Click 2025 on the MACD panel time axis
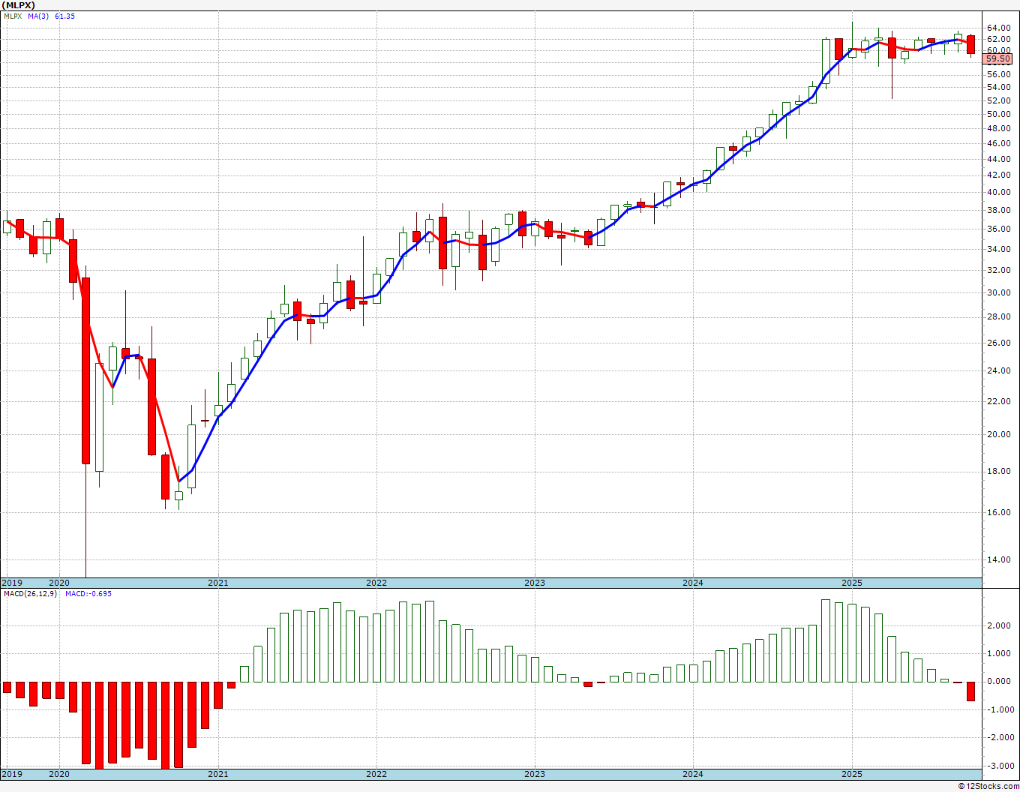Screen dimensions: 1020x792 point(851,774)
